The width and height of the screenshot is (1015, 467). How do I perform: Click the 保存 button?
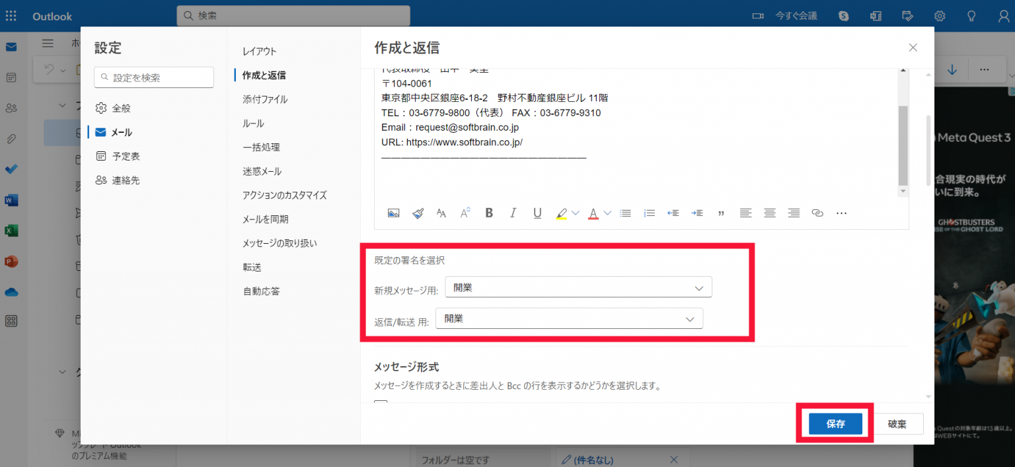[835, 424]
